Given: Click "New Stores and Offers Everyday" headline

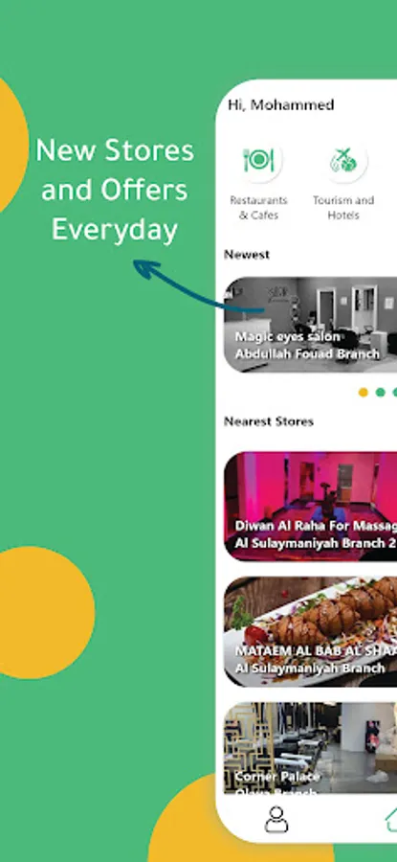Looking at the screenshot, I should (x=115, y=190).
